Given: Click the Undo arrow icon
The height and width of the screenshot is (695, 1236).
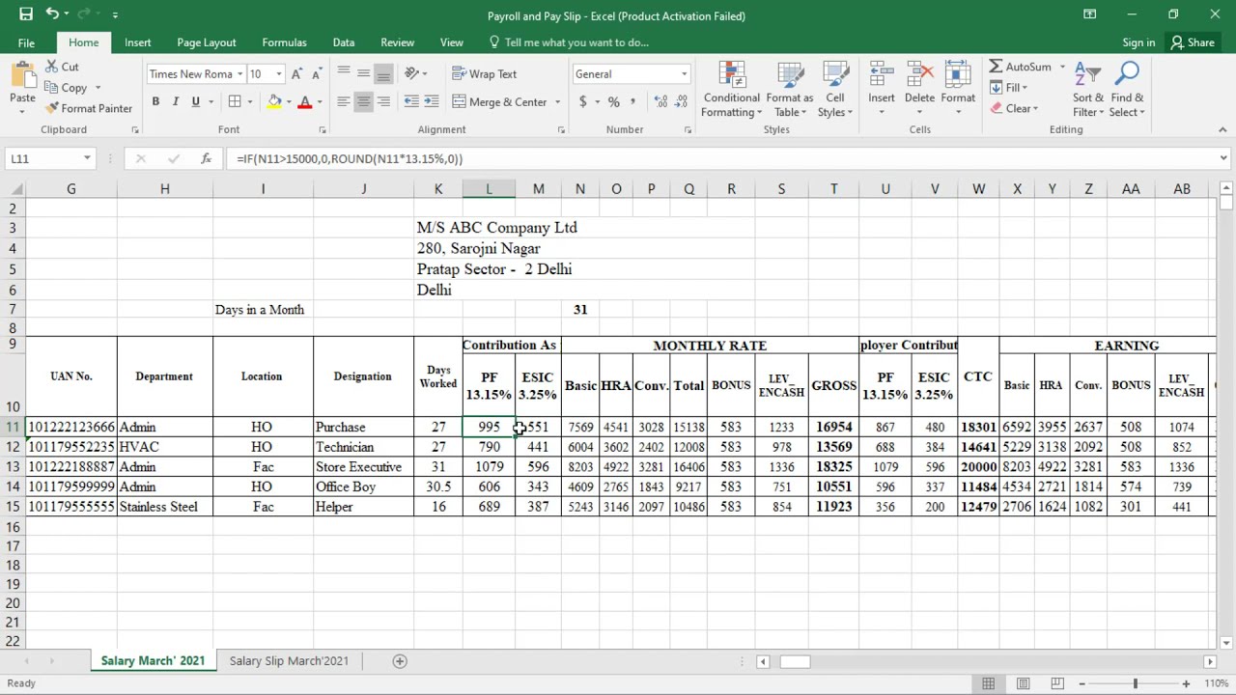Looking at the screenshot, I should coord(52,14).
